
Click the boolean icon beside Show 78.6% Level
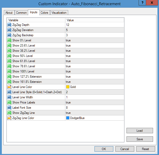9,66
